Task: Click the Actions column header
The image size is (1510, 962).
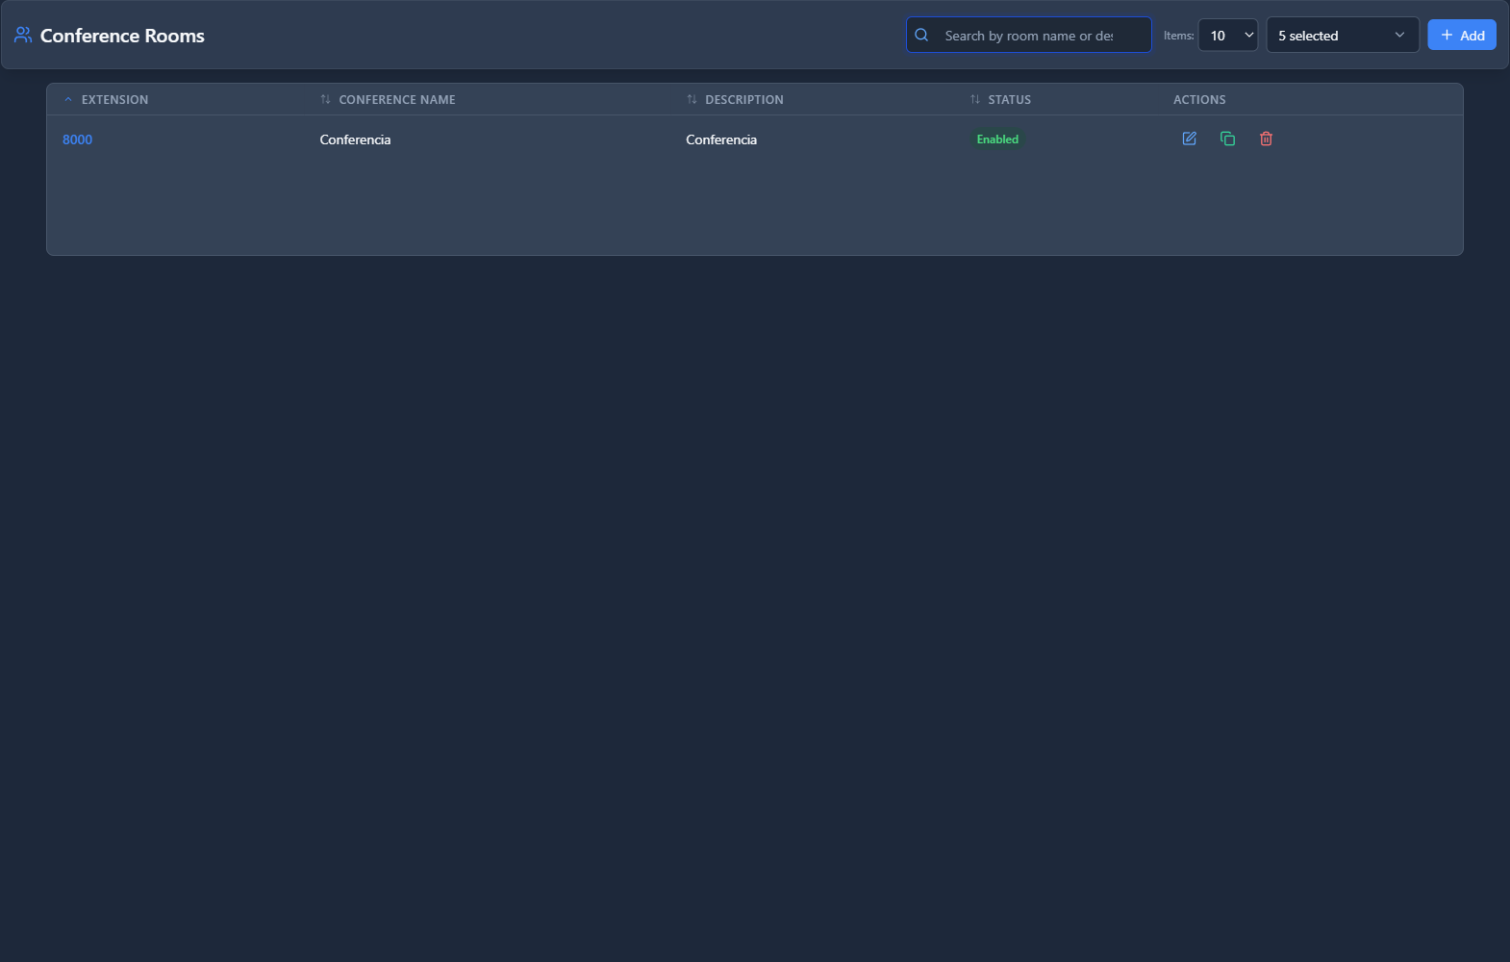Action: click(1198, 100)
